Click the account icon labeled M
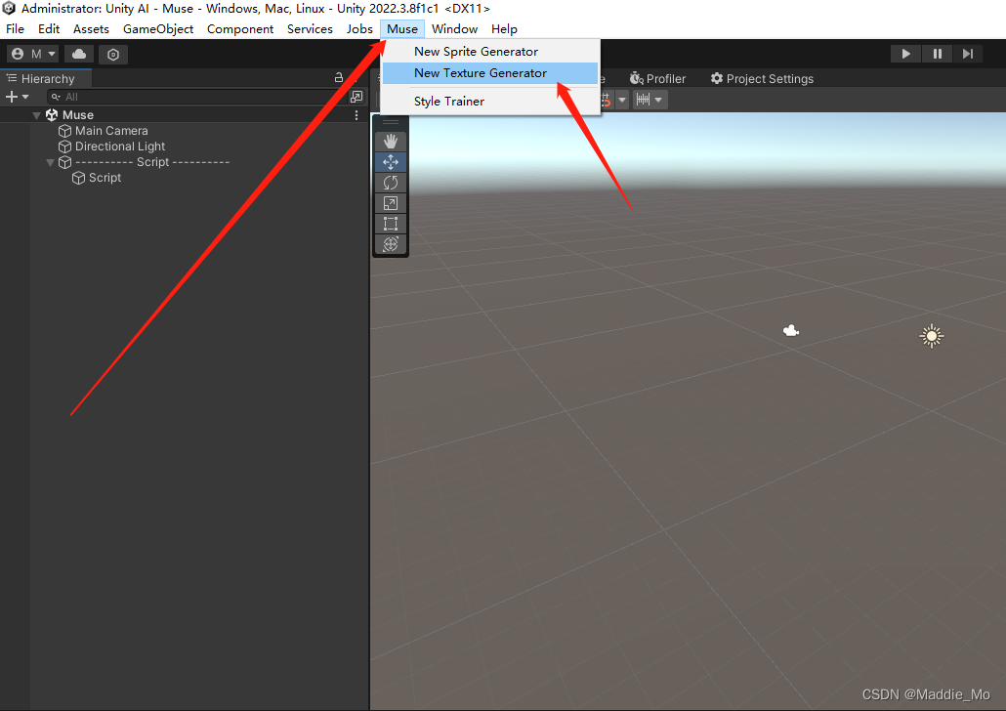This screenshot has width=1006, height=711. click(33, 54)
